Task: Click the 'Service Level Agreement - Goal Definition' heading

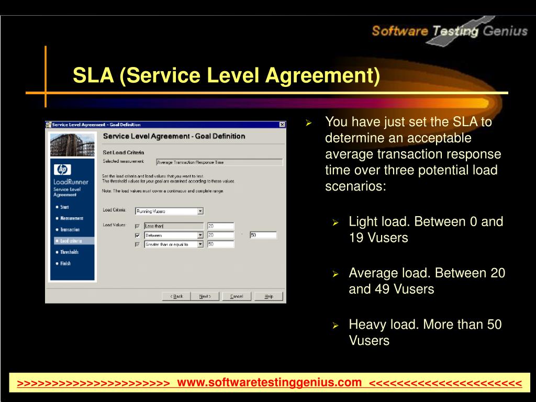Action: pyautogui.click(x=174, y=136)
